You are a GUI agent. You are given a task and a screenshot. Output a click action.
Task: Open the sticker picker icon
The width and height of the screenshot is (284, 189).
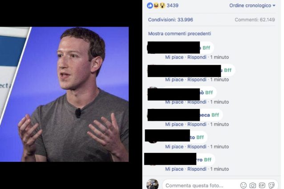[272, 185]
